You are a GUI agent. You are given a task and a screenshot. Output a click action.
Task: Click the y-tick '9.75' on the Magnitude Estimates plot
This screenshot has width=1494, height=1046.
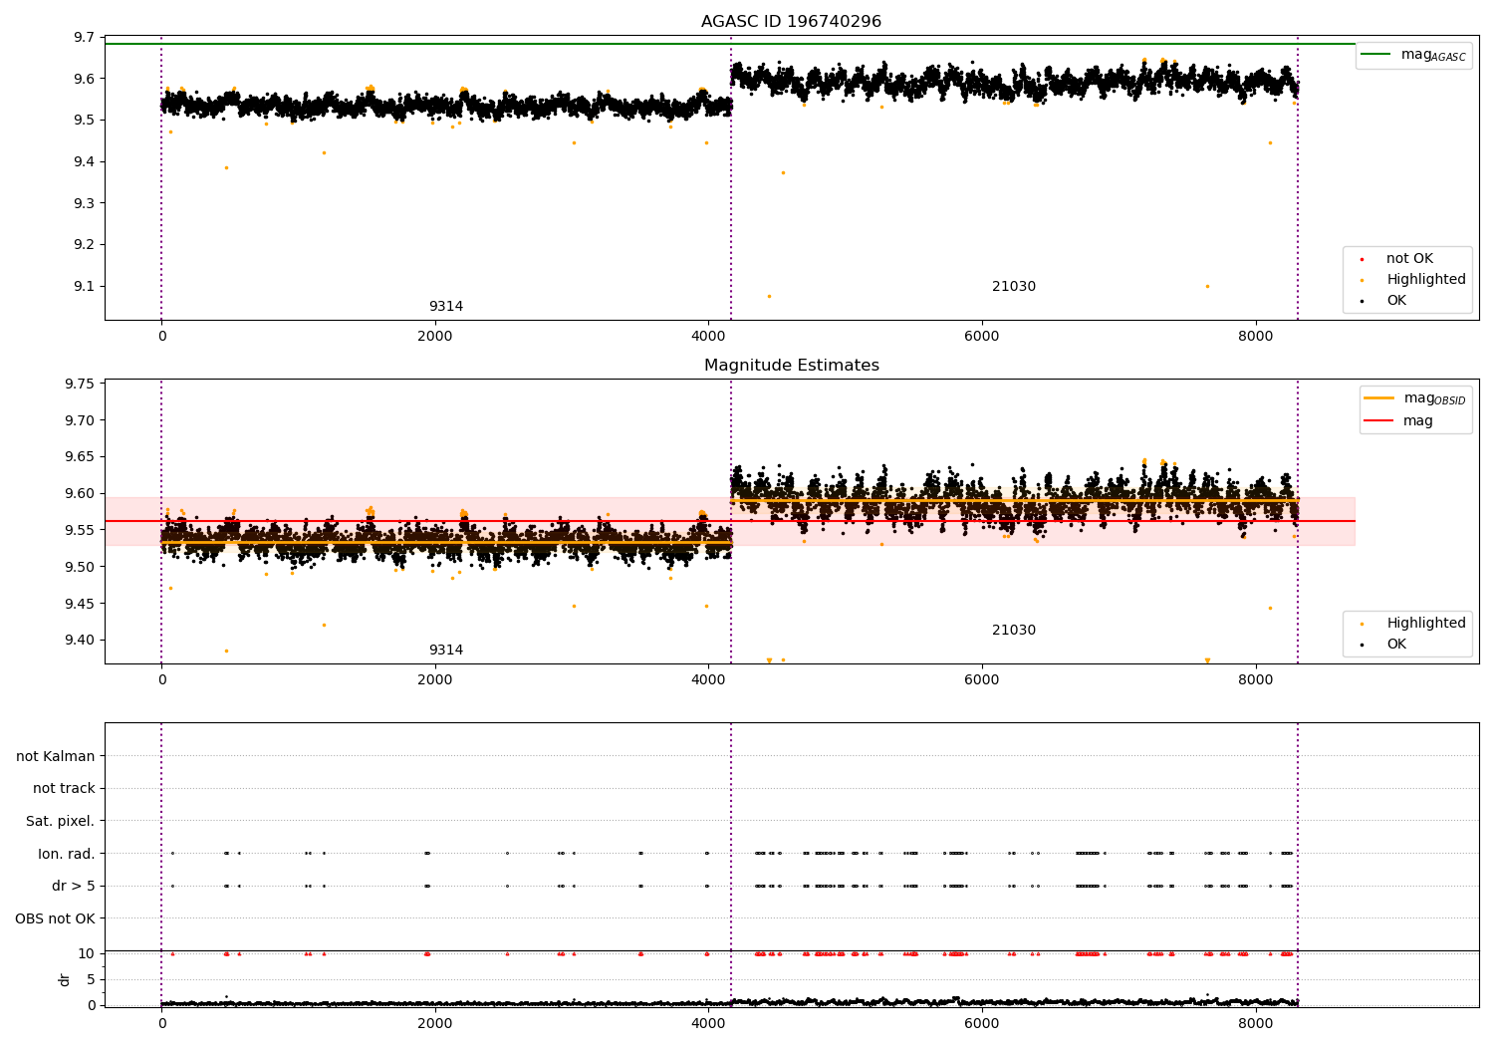pyautogui.click(x=80, y=385)
